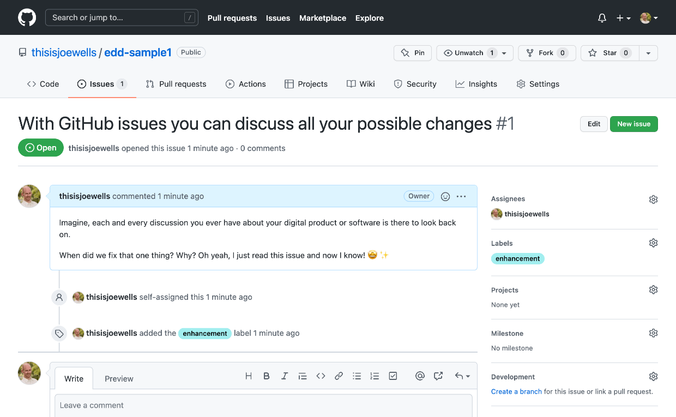Image resolution: width=676 pixels, height=417 pixels.
Task: Open the Actions tab
Action: (246, 84)
